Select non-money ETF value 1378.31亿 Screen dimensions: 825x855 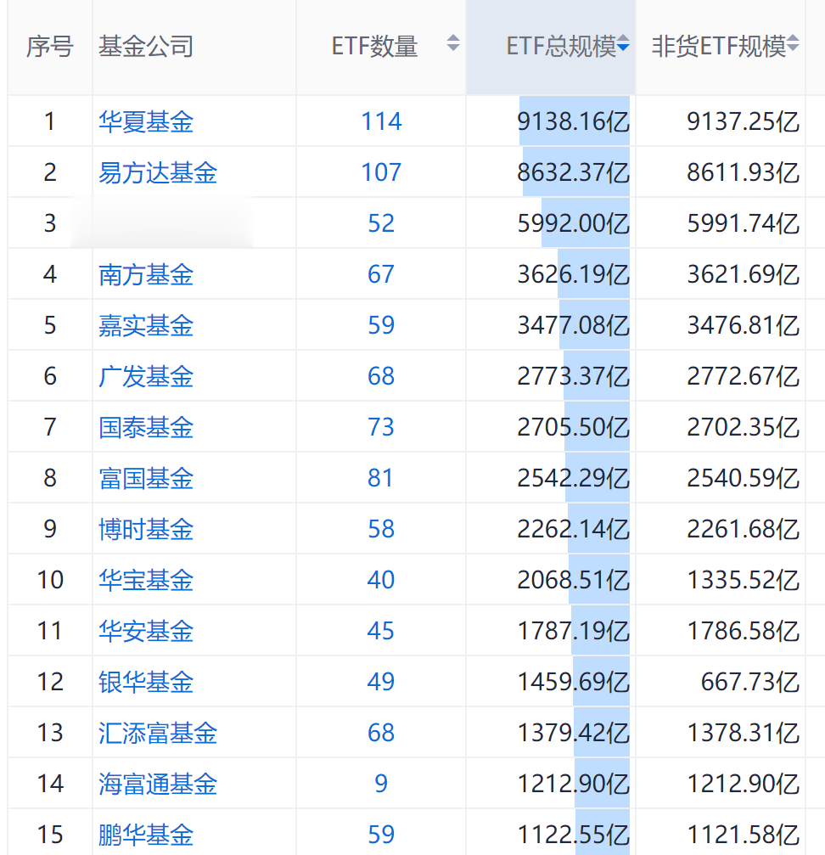[x=744, y=734]
